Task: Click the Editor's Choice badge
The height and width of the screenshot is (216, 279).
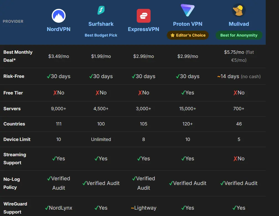Action: coord(188,35)
